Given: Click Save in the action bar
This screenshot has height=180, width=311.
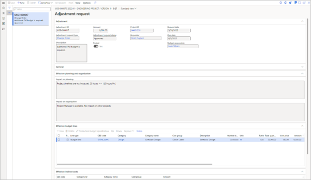Looking at the screenshot, I should (x=11, y=3).
